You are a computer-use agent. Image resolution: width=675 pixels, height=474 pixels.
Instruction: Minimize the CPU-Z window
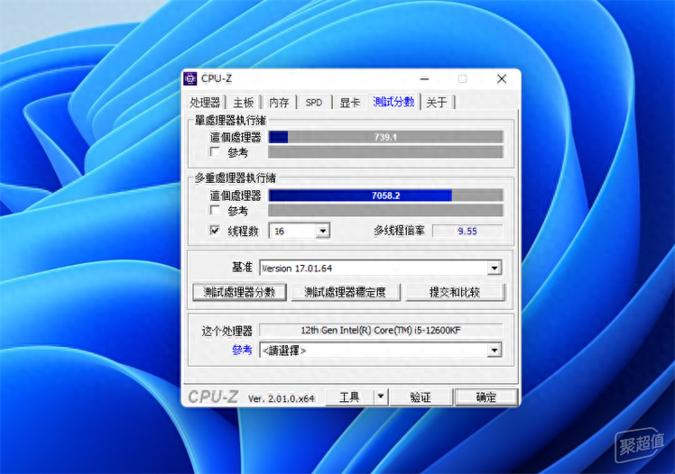[424, 78]
